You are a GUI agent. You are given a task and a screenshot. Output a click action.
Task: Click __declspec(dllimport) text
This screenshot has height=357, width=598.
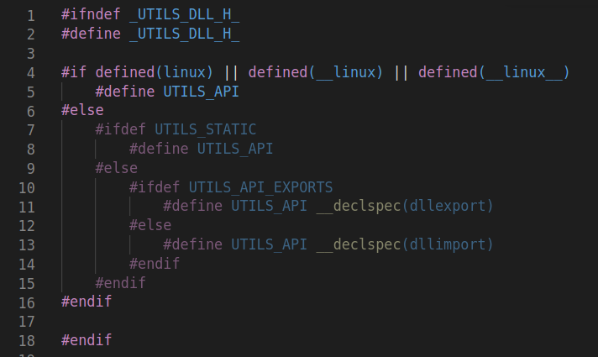405,244
